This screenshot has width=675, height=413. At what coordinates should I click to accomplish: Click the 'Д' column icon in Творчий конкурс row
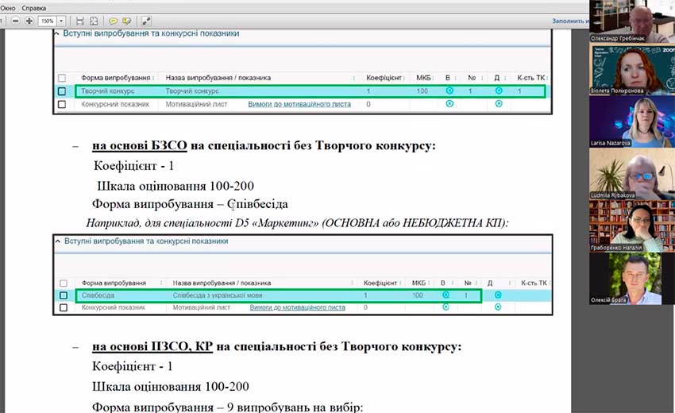point(499,91)
